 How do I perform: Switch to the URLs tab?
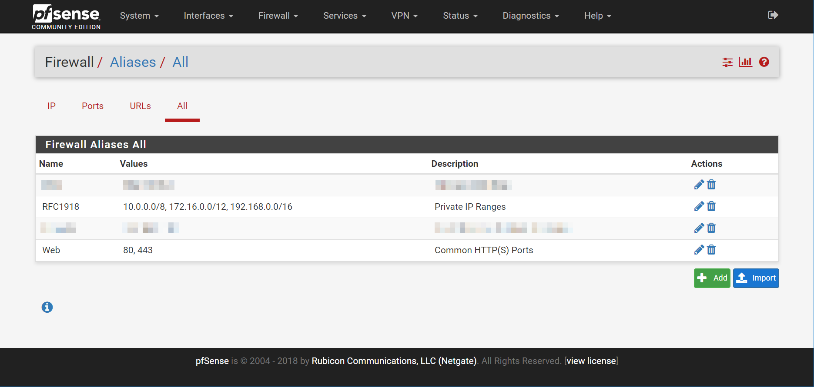pos(140,106)
